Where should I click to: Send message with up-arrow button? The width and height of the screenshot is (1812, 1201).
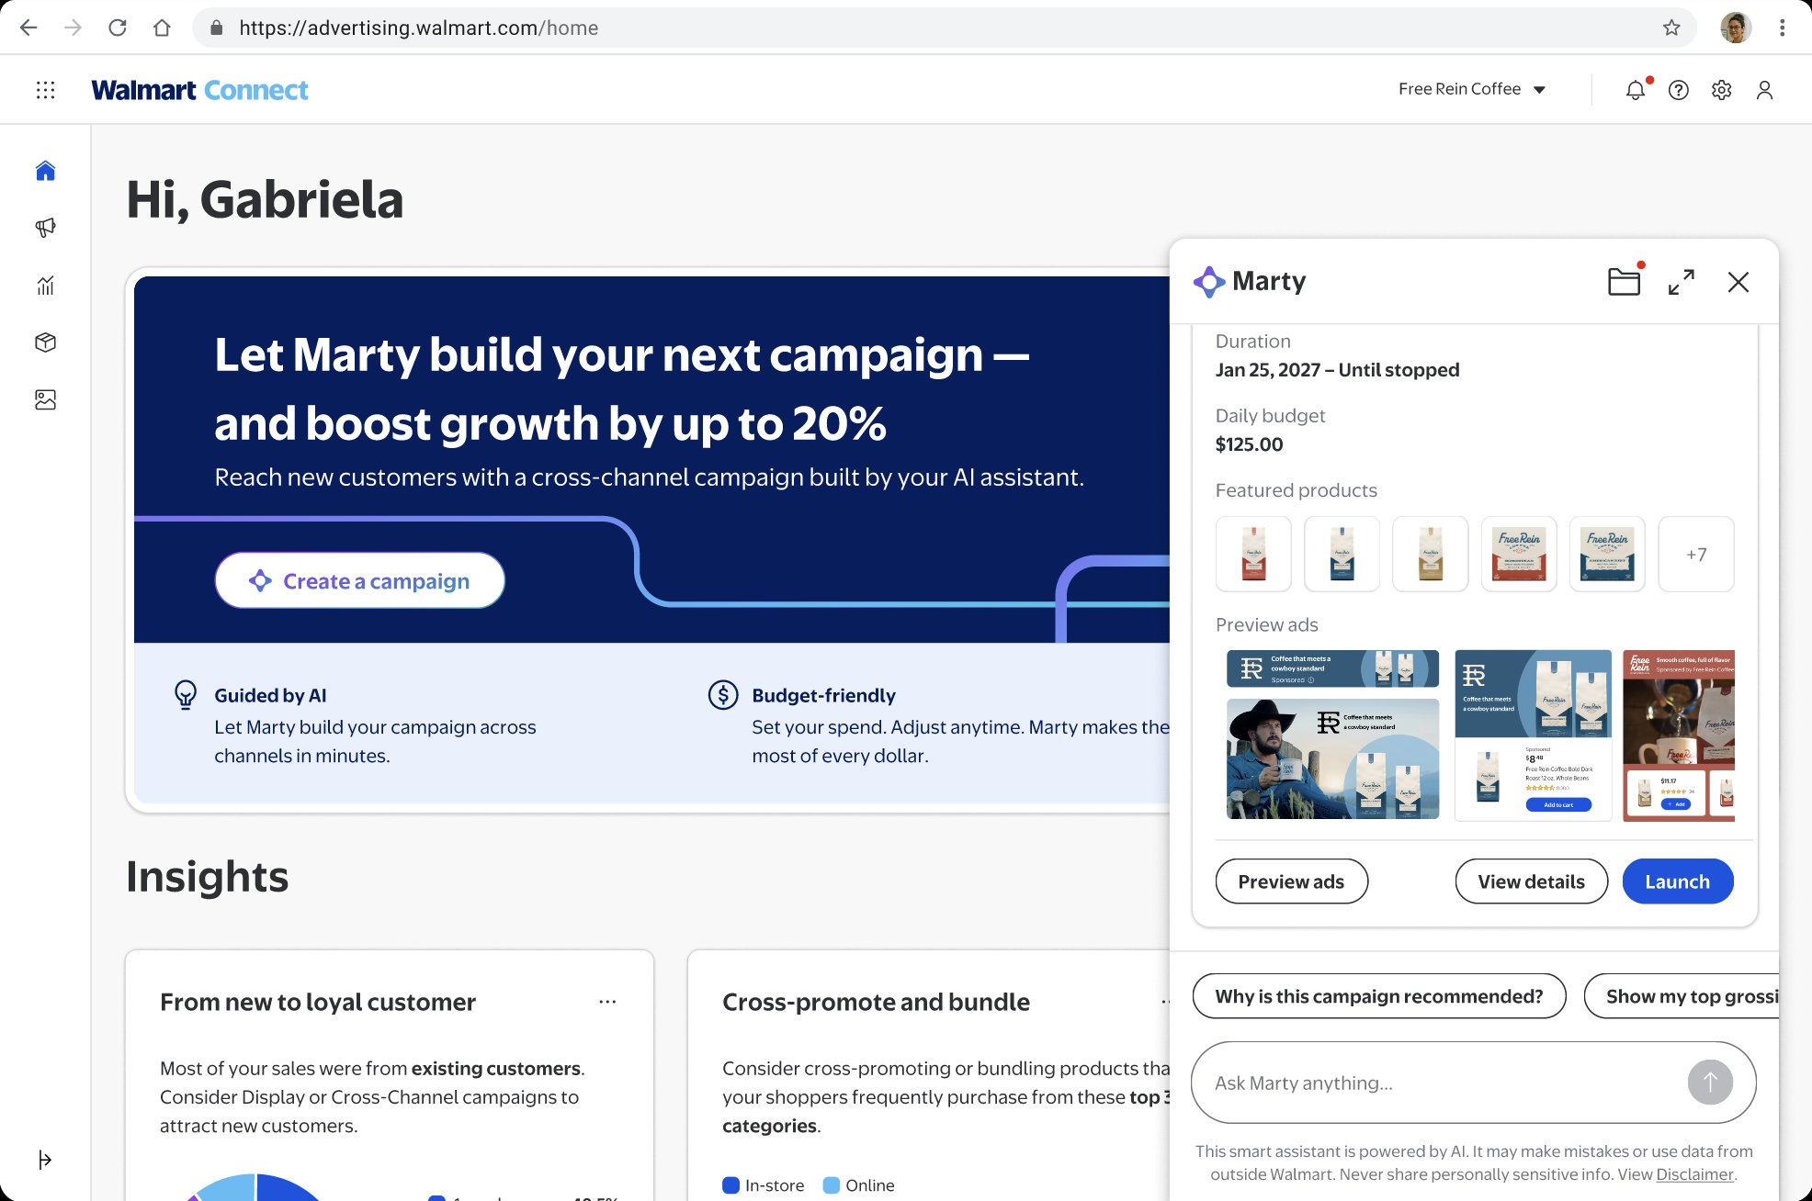click(1710, 1083)
